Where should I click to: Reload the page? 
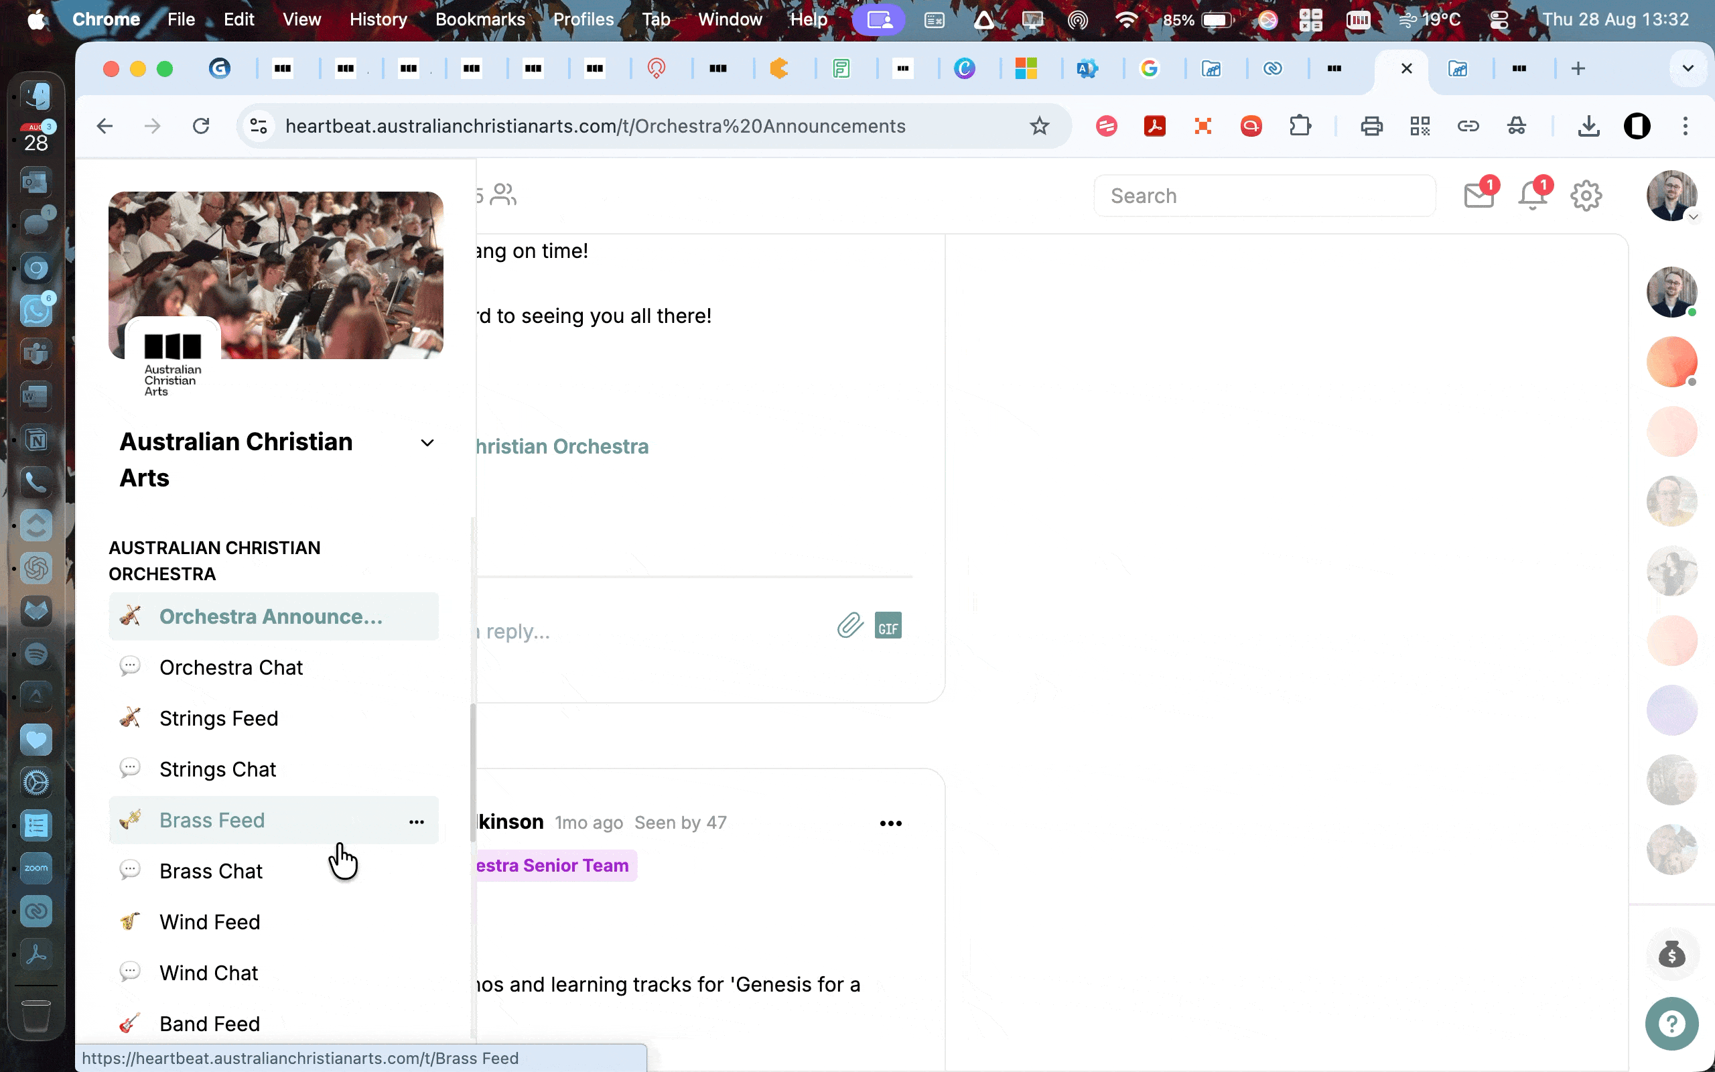pos(201,126)
